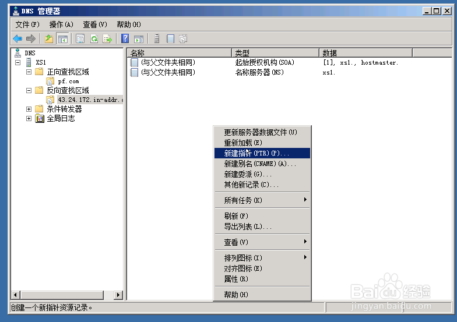Viewport: 457px width, 322px height.
Task: Open Help with blue question mark icon
Action: [x=125, y=38]
